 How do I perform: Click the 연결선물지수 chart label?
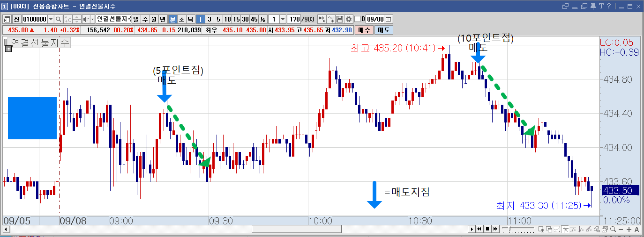tap(39, 43)
